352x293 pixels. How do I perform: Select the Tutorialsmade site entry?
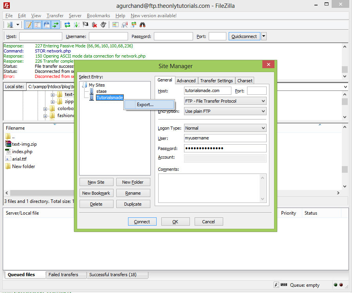(109, 98)
